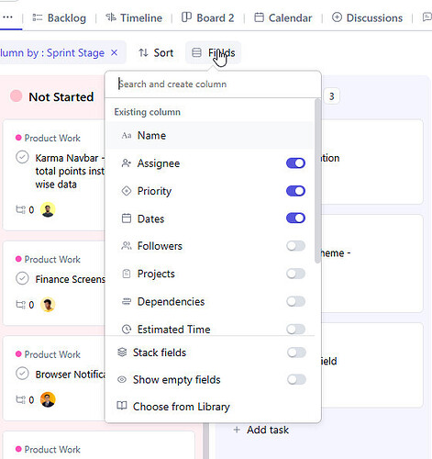432x459 pixels.
Task: Focus the Search and create column field
Action: tap(213, 84)
